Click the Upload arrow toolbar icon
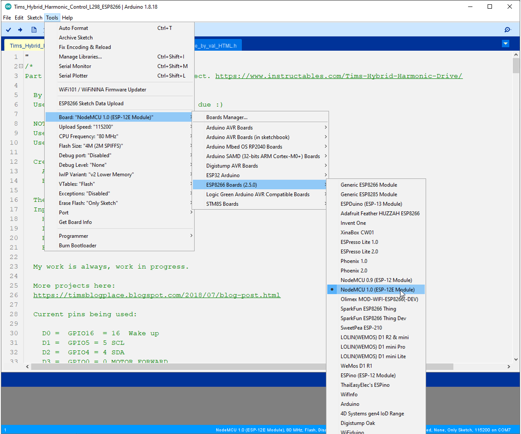This screenshot has width=521, height=434. pyautogui.click(x=20, y=30)
